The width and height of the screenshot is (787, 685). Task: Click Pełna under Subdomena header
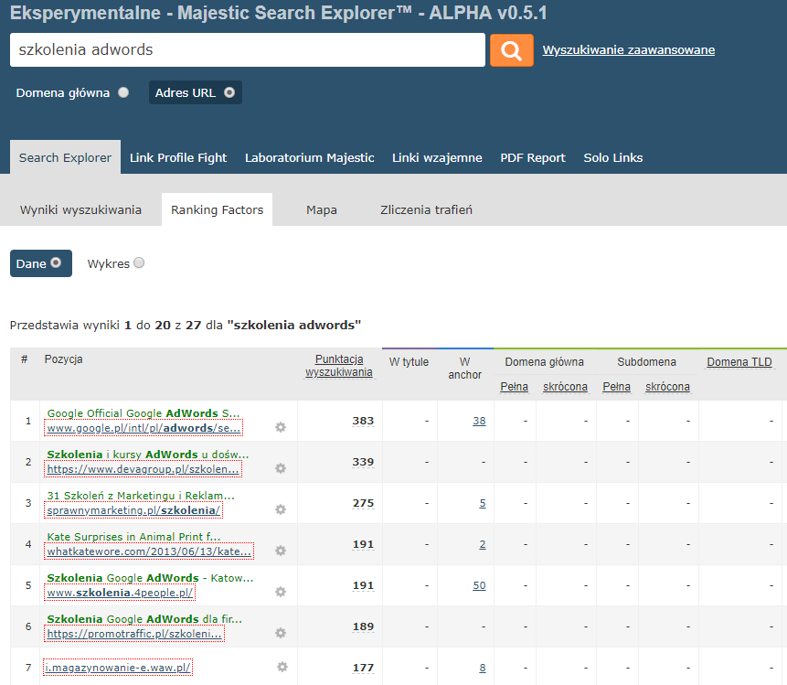pyautogui.click(x=616, y=387)
